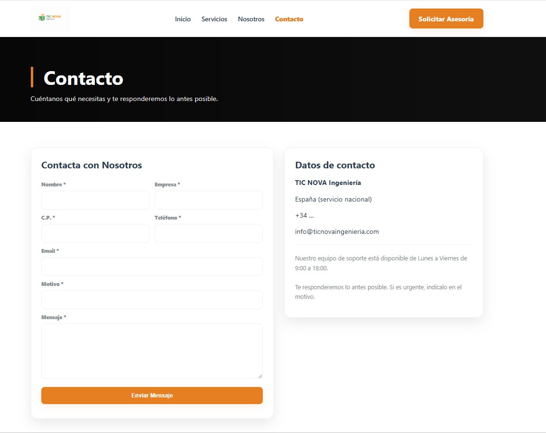546x433 pixels.
Task: Go to Inicio page
Action: click(183, 19)
